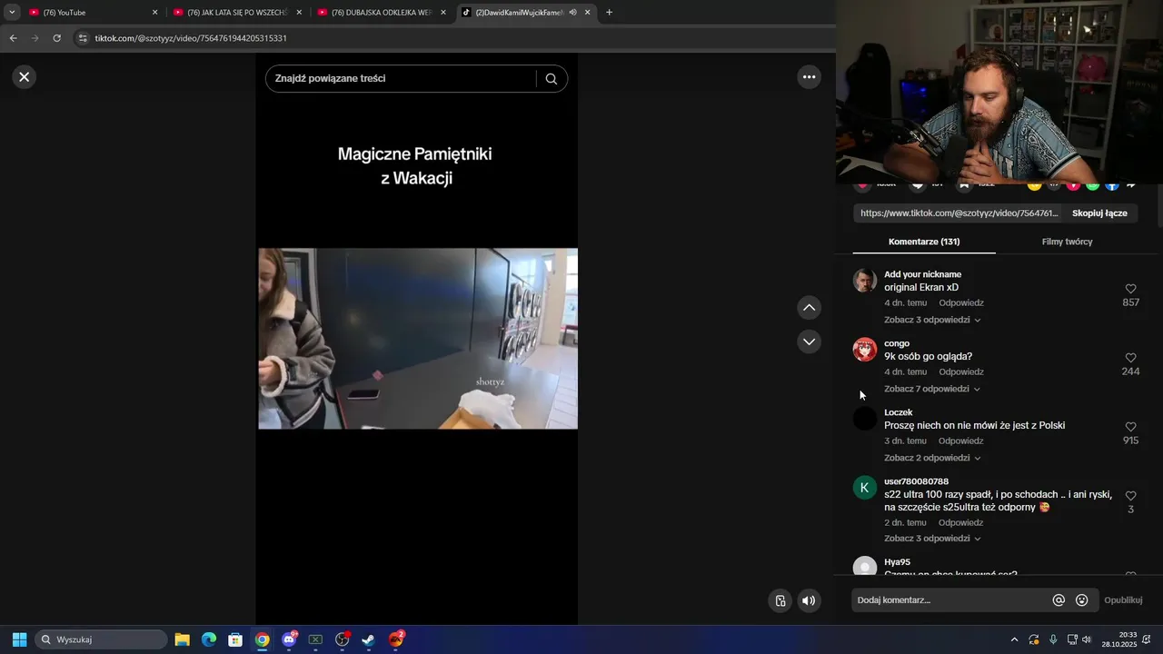Toggle auto-scroll icon beside volume button
The height and width of the screenshot is (654, 1163).
click(780, 600)
